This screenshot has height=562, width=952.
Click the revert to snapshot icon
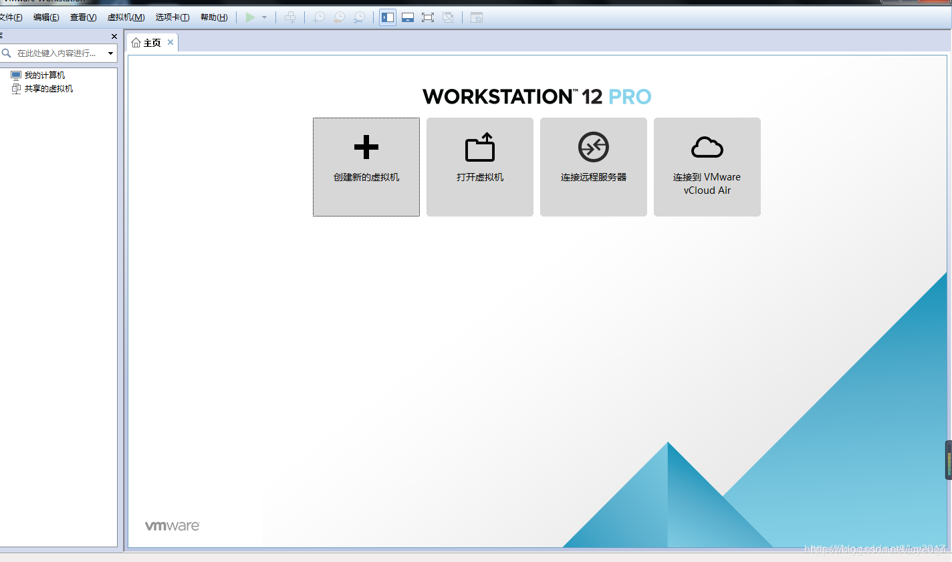point(340,17)
